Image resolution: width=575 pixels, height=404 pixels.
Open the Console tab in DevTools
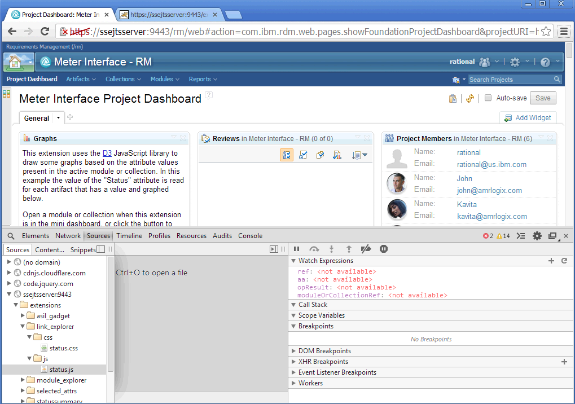point(250,236)
